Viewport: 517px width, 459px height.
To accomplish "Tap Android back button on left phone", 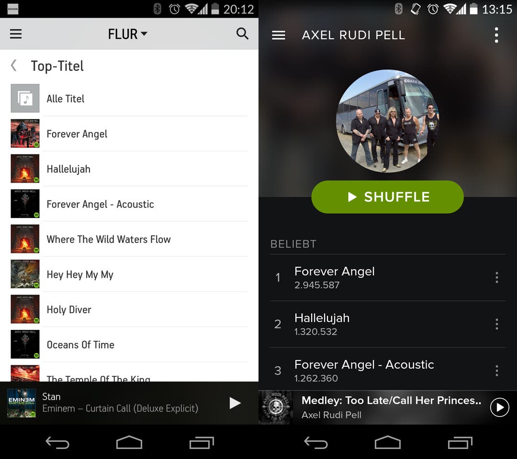I will [57, 443].
